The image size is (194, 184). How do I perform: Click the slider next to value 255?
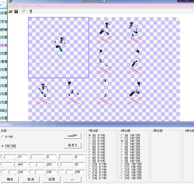point(65,172)
